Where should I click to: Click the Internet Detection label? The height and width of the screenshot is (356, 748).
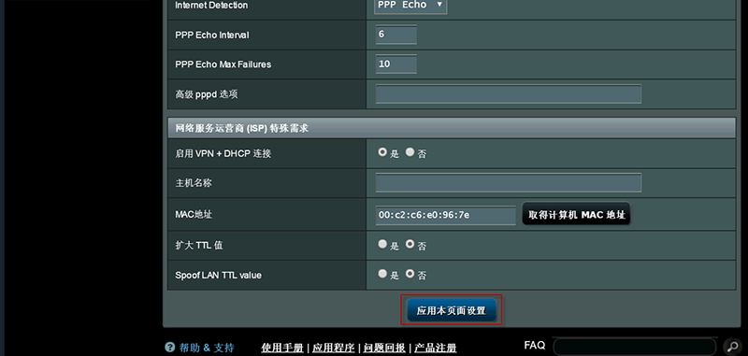point(211,6)
